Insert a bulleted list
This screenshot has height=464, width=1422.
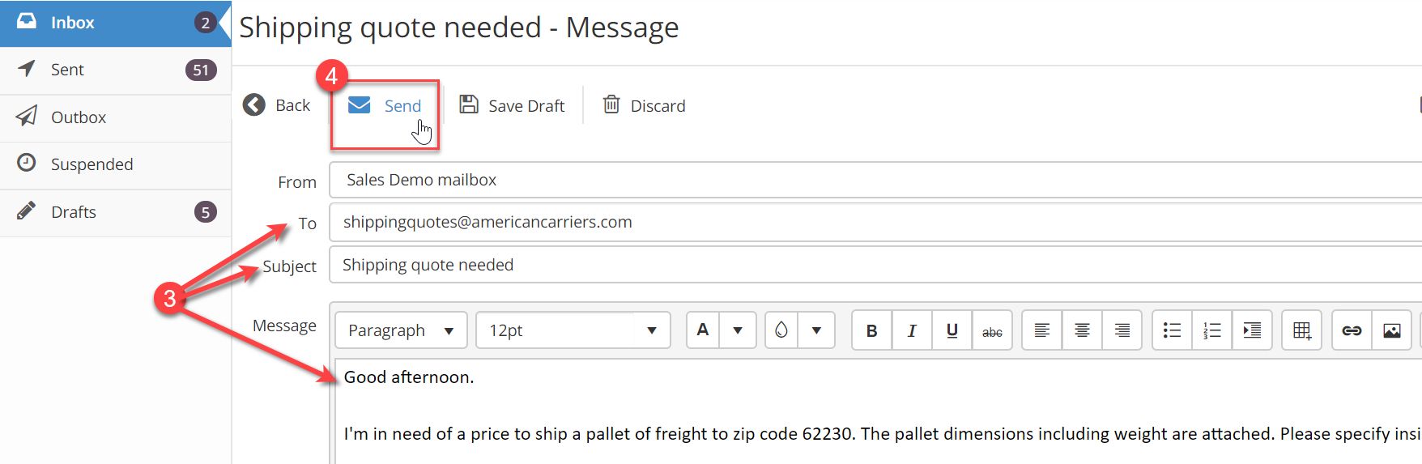pyautogui.click(x=1172, y=330)
